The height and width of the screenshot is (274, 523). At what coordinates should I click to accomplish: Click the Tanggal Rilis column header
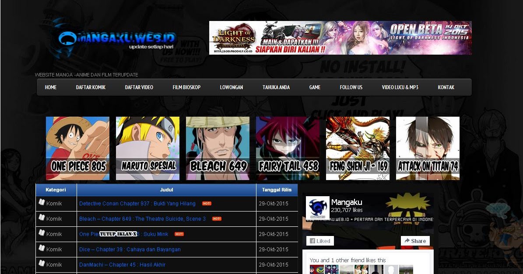pyautogui.click(x=277, y=190)
